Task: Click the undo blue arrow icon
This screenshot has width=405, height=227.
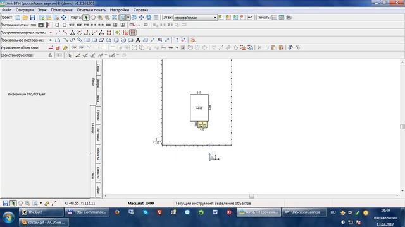Action: [x=290, y=48]
